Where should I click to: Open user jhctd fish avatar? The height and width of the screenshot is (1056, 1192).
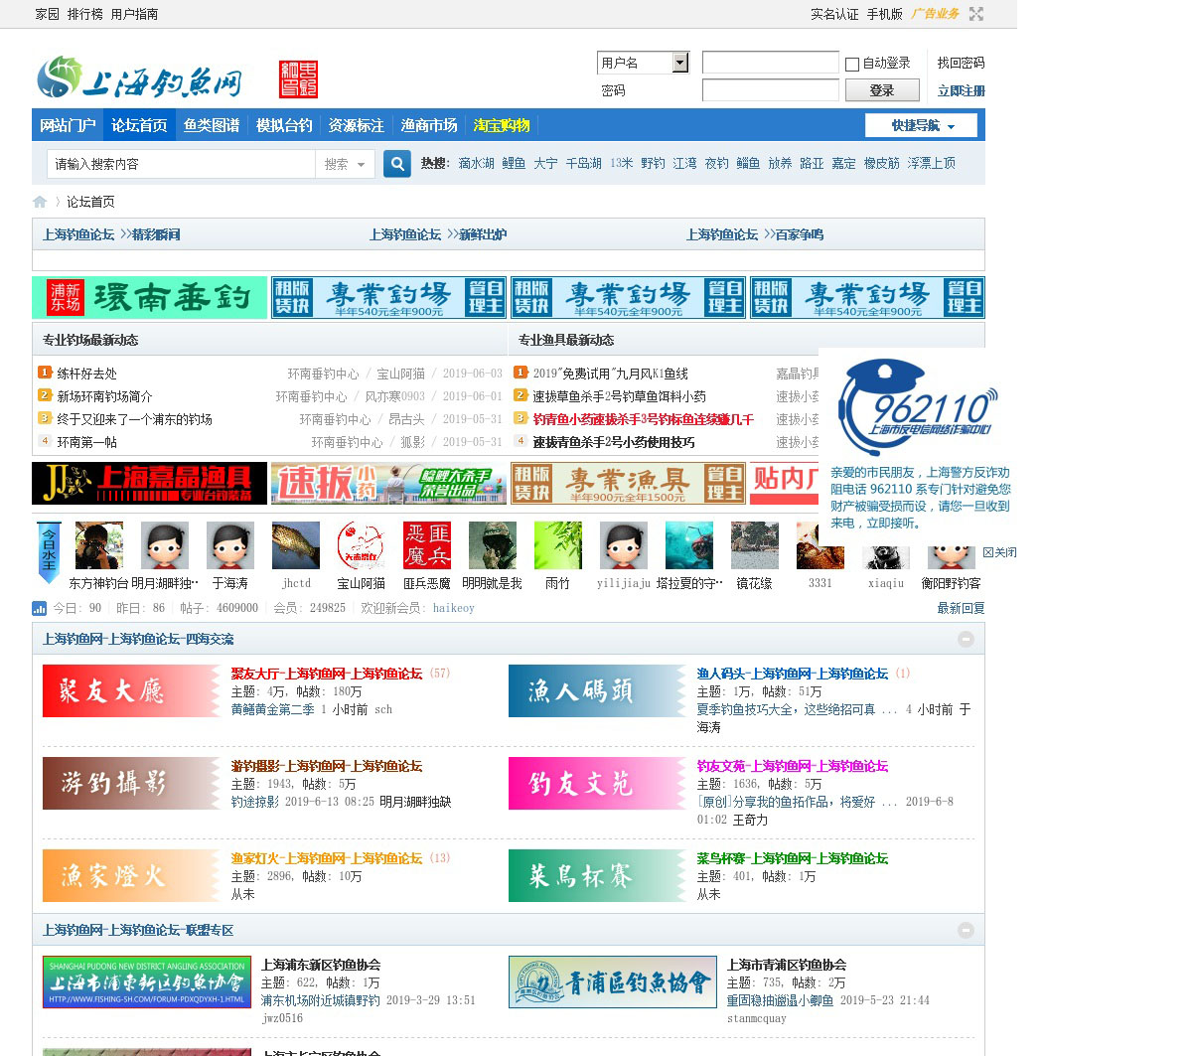point(296,545)
